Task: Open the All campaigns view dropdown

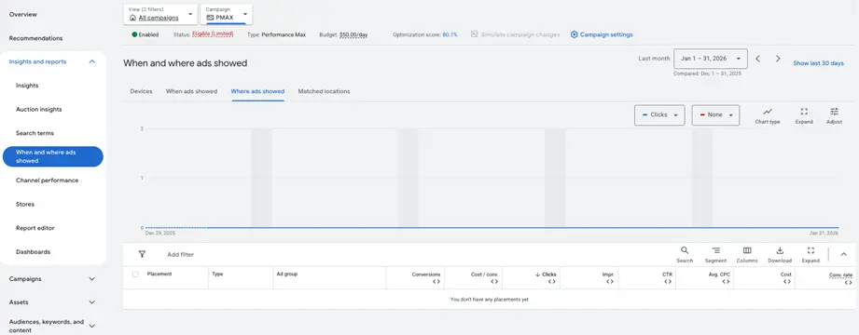Action: tap(160, 14)
